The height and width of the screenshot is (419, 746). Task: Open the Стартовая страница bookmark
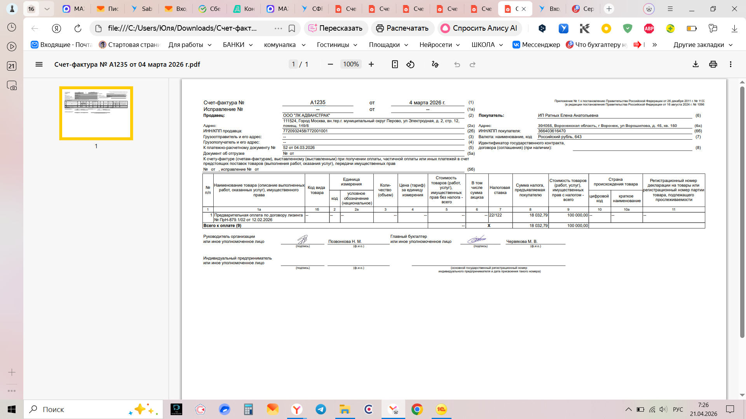pyautogui.click(x=129, y=45)
